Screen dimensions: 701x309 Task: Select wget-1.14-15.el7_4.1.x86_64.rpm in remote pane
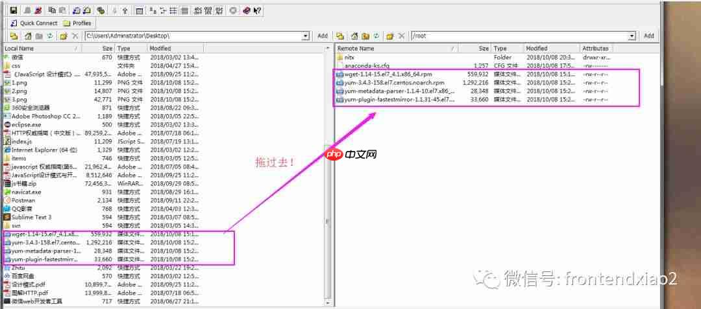[384, 74]
